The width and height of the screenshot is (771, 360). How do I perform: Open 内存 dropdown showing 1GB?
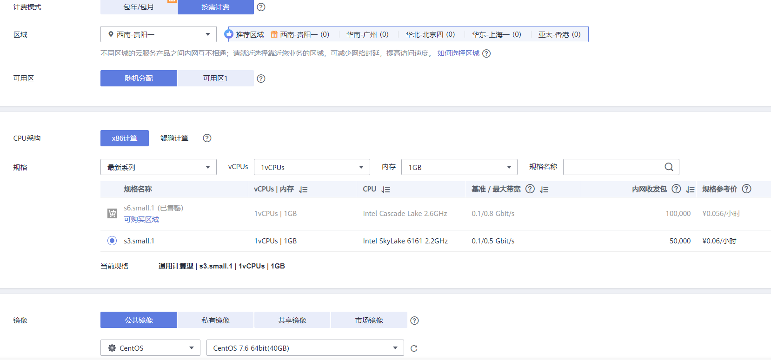tap(459, 167)
